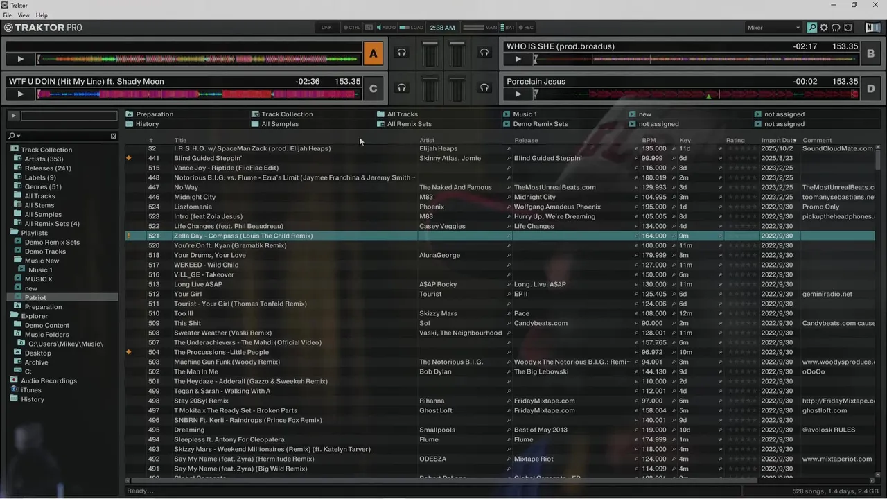Viewport: 887px width, 499px height.
Task: Click the preview player waveform field
Action: pos(69,116)
